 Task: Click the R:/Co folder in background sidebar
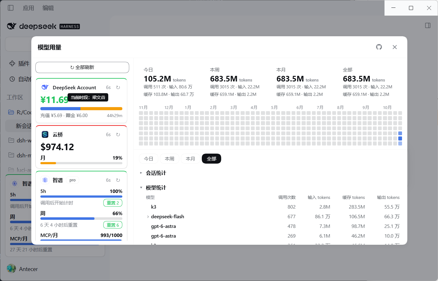coord(20,112)
